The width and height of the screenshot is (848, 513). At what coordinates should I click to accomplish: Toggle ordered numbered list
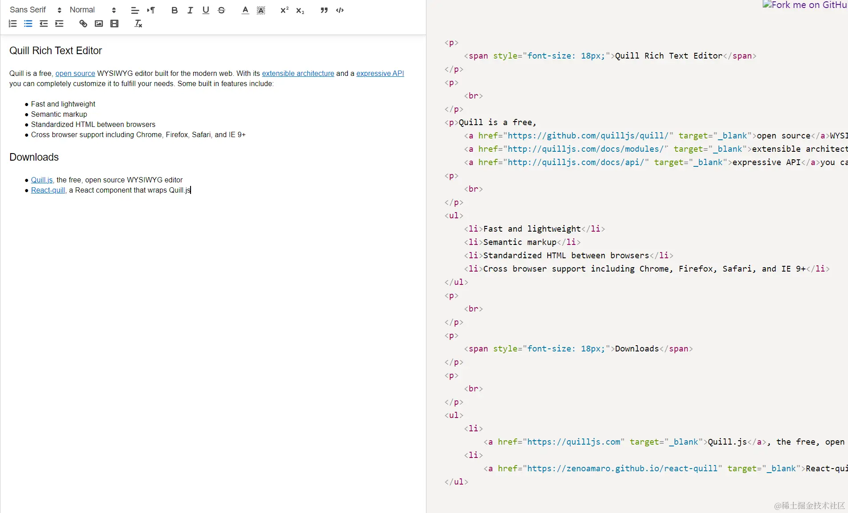coord(13,24)
